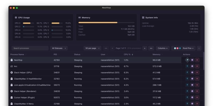The height and width of the screenshot is (106, 213).
Task: Terminate the Slack Helper (Renderer) process
Action: (x=197, y=91)
